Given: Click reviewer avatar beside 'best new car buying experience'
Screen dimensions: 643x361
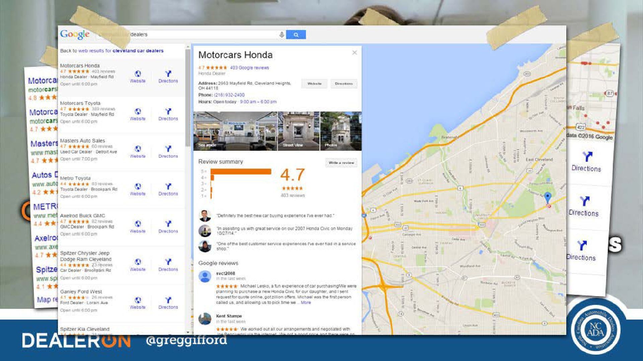Looking at the screenshot, I should click(205, 216).
